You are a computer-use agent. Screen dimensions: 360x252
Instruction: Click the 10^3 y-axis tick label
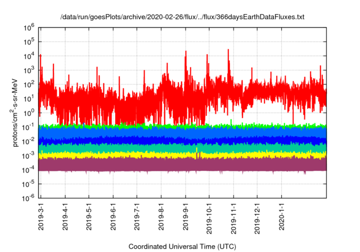click(x=29, y=70)
